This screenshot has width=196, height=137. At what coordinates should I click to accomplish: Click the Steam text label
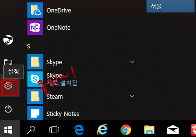[x=55, y=97]
